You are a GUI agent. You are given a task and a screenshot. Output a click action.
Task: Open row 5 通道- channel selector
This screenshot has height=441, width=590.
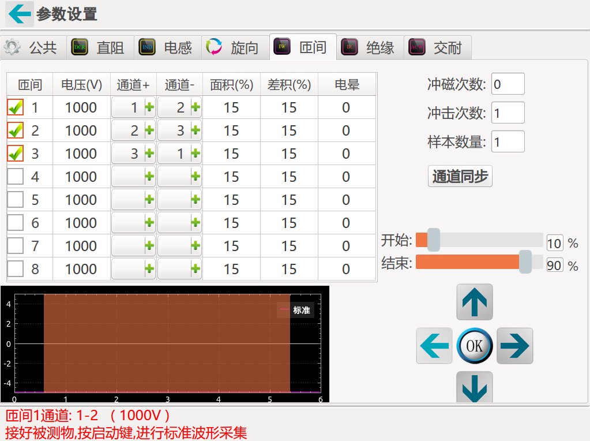(179, 200)
